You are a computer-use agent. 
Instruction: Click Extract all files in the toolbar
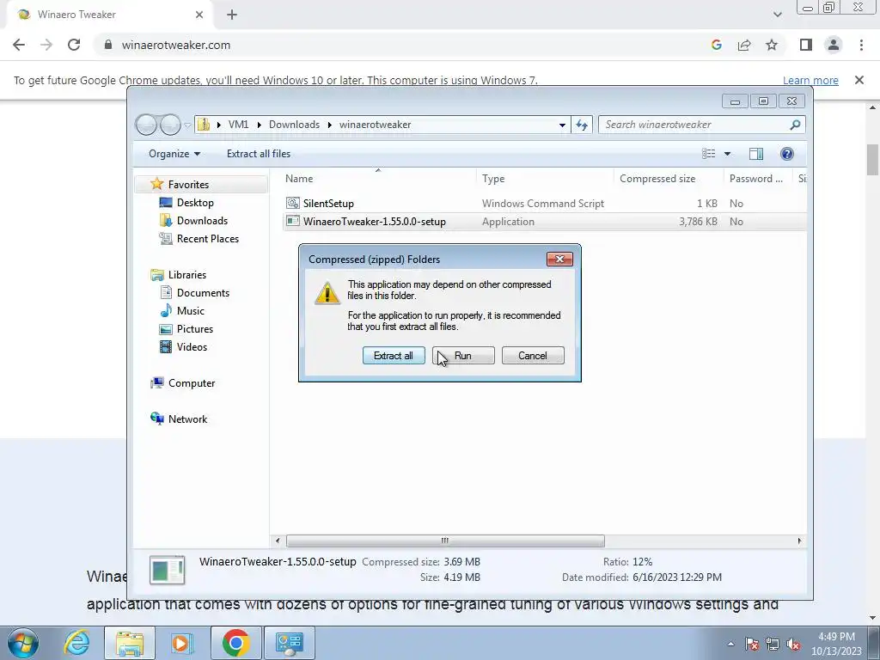[x=259, y=154]
